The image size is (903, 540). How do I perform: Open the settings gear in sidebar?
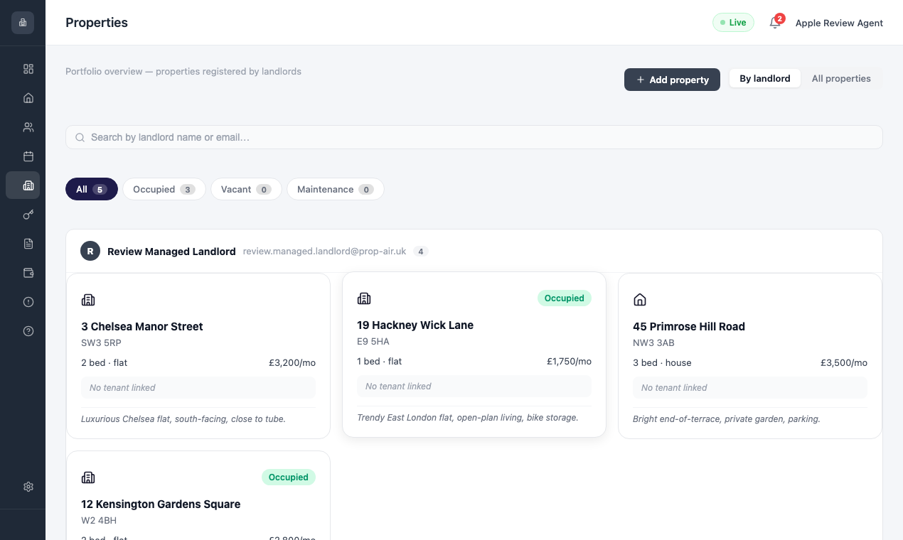pos(28,487)
